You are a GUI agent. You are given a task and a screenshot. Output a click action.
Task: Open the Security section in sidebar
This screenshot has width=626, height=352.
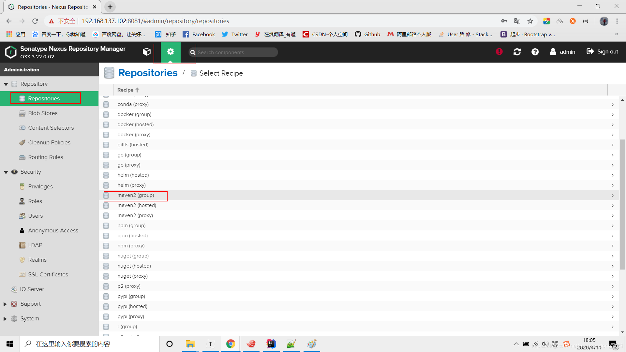coord(31,171)
